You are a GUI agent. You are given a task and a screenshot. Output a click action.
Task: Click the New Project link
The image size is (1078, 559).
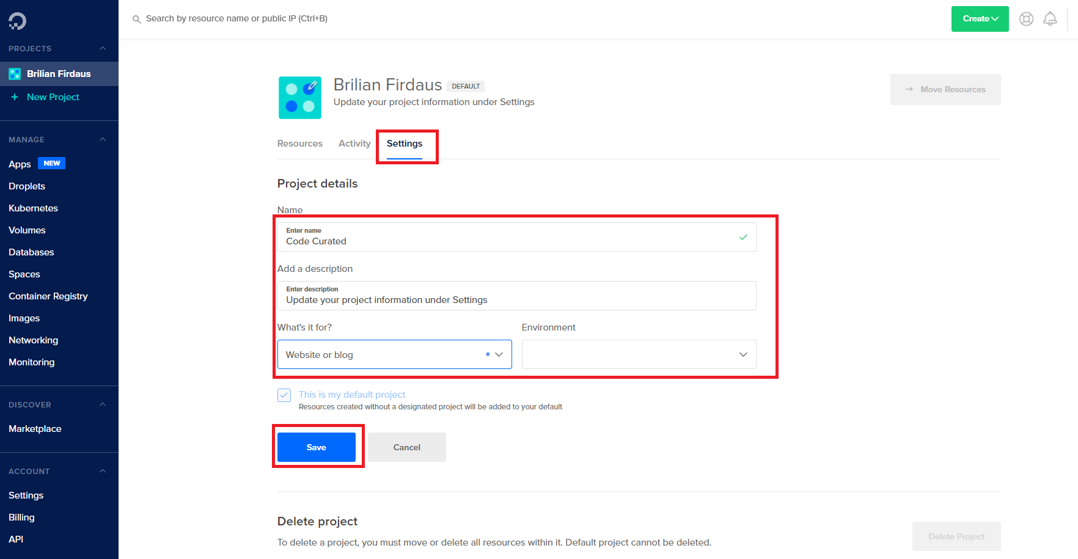pos(53,97)
